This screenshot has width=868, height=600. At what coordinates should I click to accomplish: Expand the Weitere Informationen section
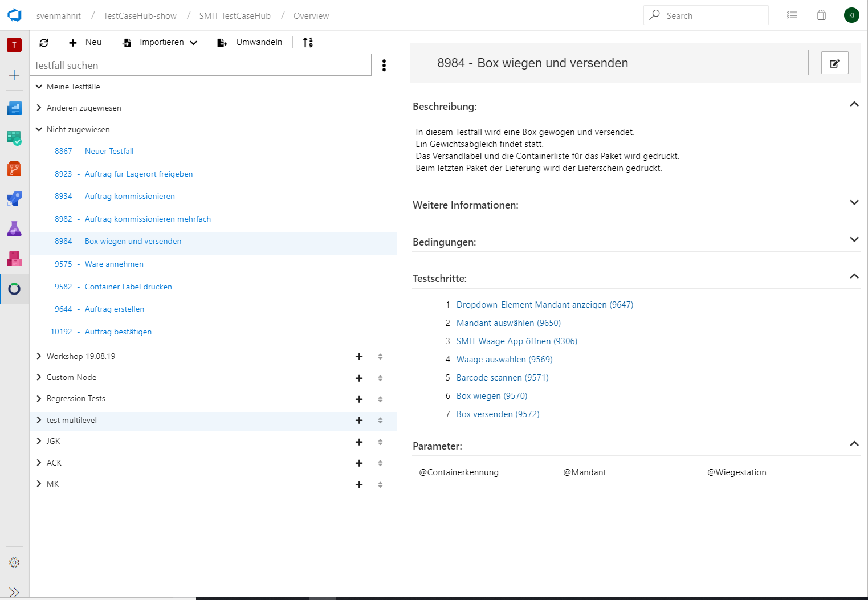(x=854, y=202)
